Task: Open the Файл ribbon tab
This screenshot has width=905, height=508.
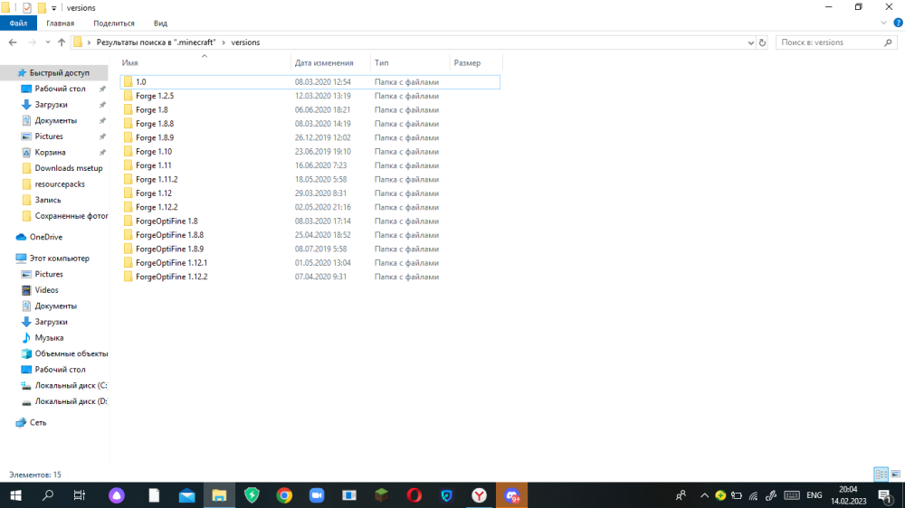Action: 18,24
